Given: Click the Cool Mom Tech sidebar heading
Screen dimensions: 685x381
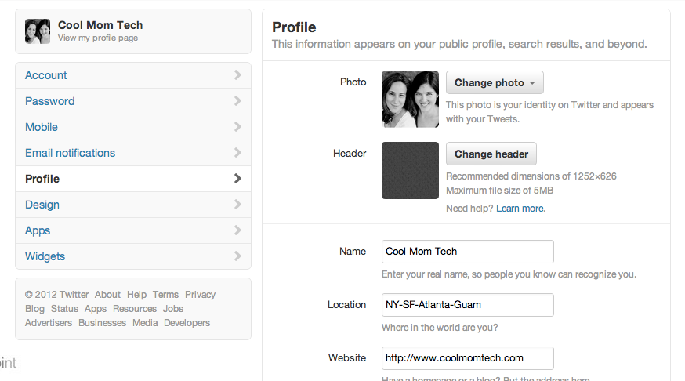Looking at the screenshot, I should point(100,25).
